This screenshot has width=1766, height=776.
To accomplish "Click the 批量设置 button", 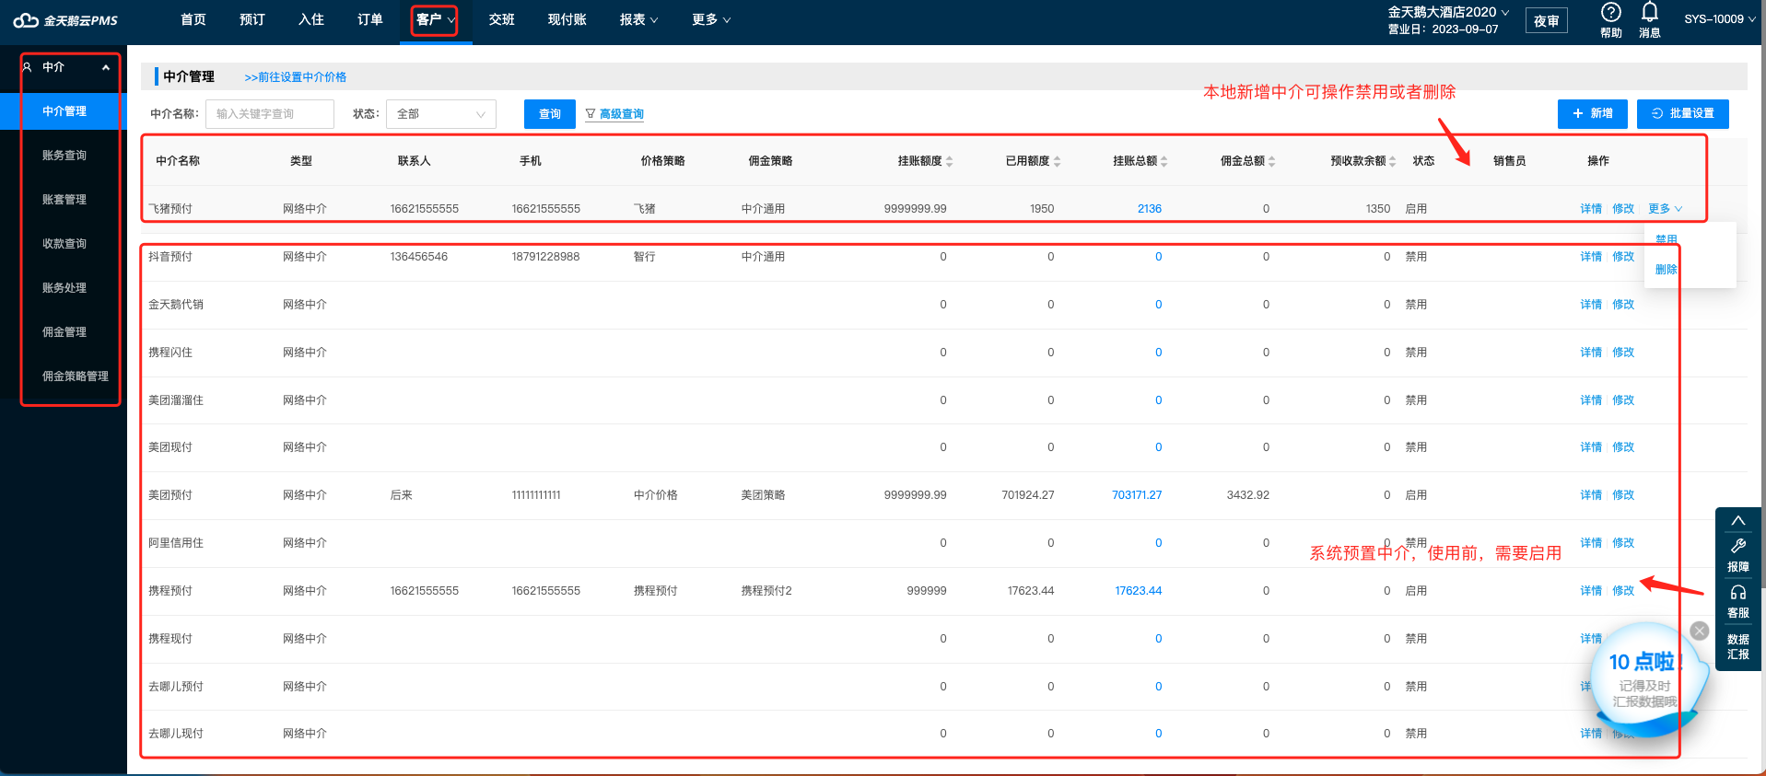I will [1682, 114].
